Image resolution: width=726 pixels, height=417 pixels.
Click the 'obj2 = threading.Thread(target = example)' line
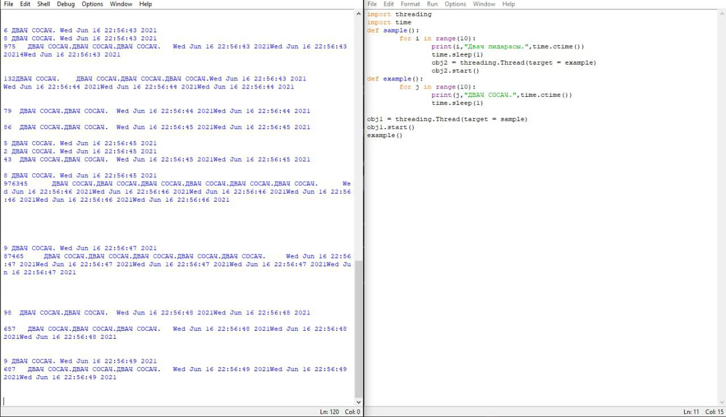click(514, 63)
